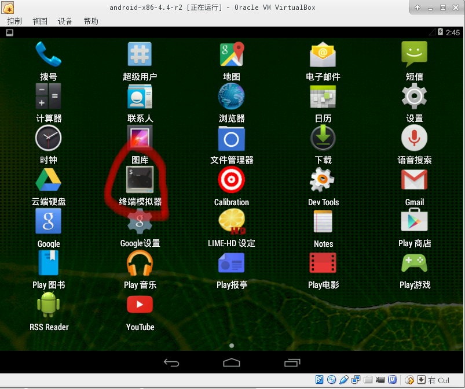Open the 电子邮件 email app

coord(323,54)
